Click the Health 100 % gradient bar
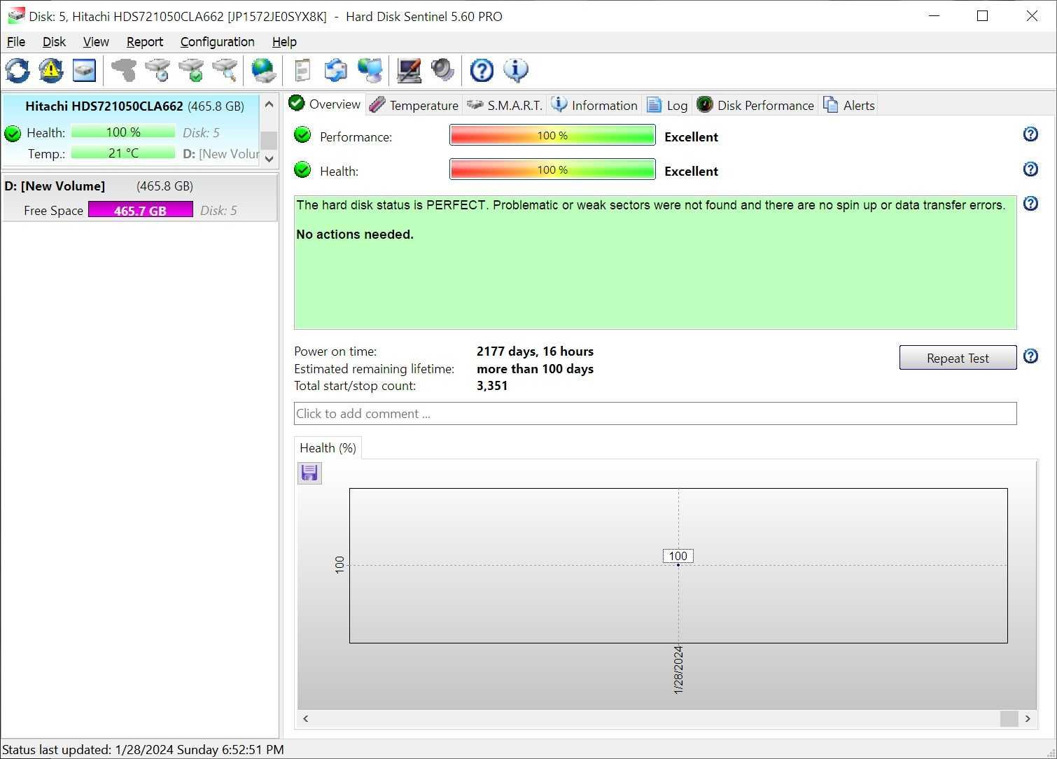Image resolution: width=1057 pixels, height=759 pixels. click(552, 169)
